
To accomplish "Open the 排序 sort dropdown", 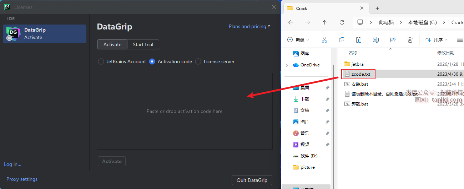I will pos(436,40).
